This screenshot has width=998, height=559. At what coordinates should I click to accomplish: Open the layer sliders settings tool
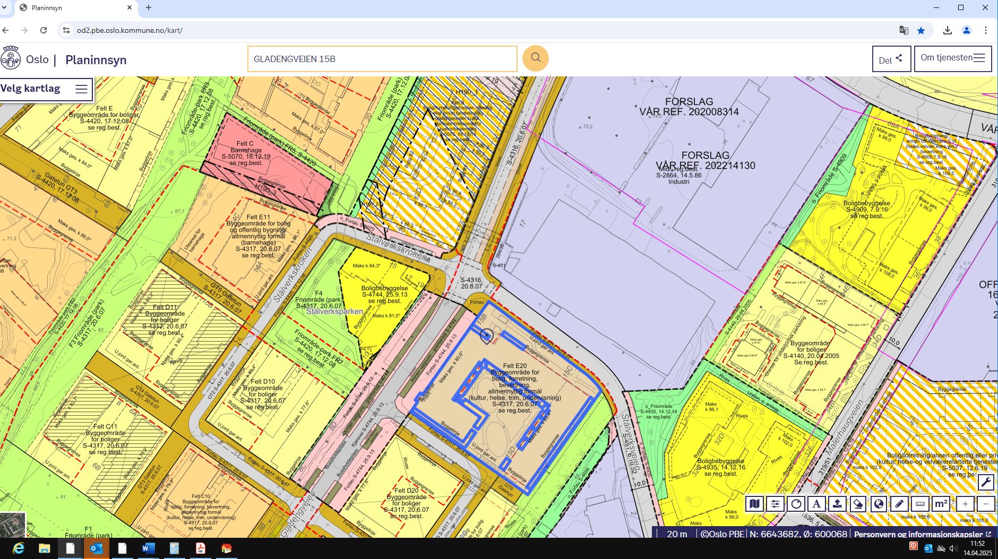click(x=775, y=504)
